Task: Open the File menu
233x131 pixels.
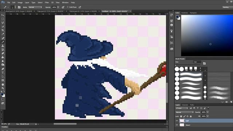Action: tap(8, 3)
